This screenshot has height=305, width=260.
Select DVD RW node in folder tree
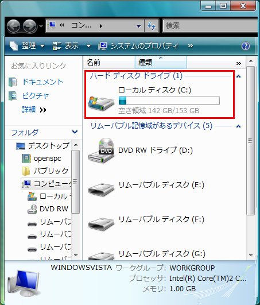click(54, 209)
